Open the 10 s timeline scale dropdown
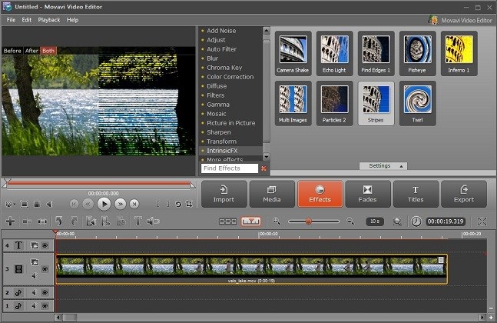The width and height of the screenshot is (497, 323). 374,221
